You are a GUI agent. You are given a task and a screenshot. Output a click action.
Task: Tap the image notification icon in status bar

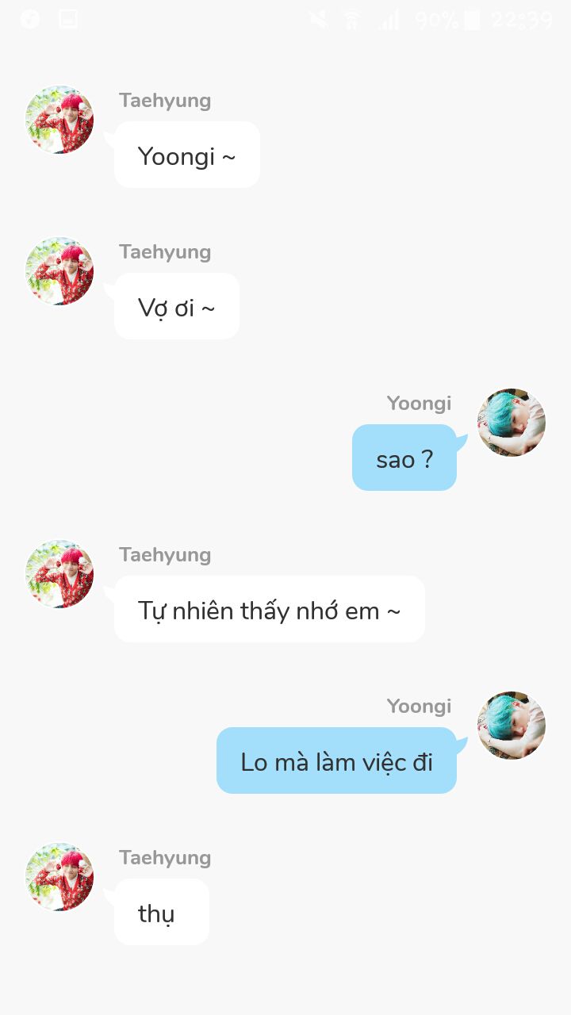click(68, 19)
